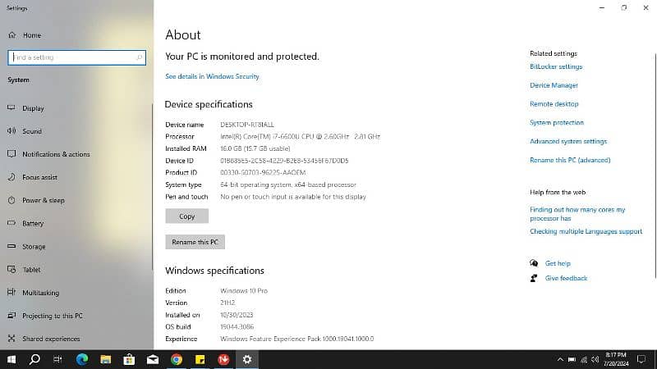This screenshot has height=369, width=657.
Task: Show hidden system tray icons
Action: [561, 359]
